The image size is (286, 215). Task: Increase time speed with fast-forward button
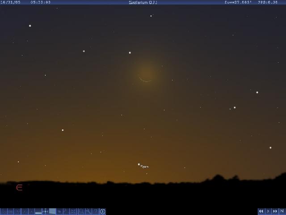(275, 211)
